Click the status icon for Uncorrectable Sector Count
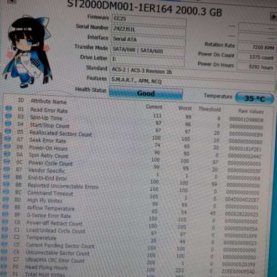This screenshot has height=277, width=277. (x=4, y=252)
